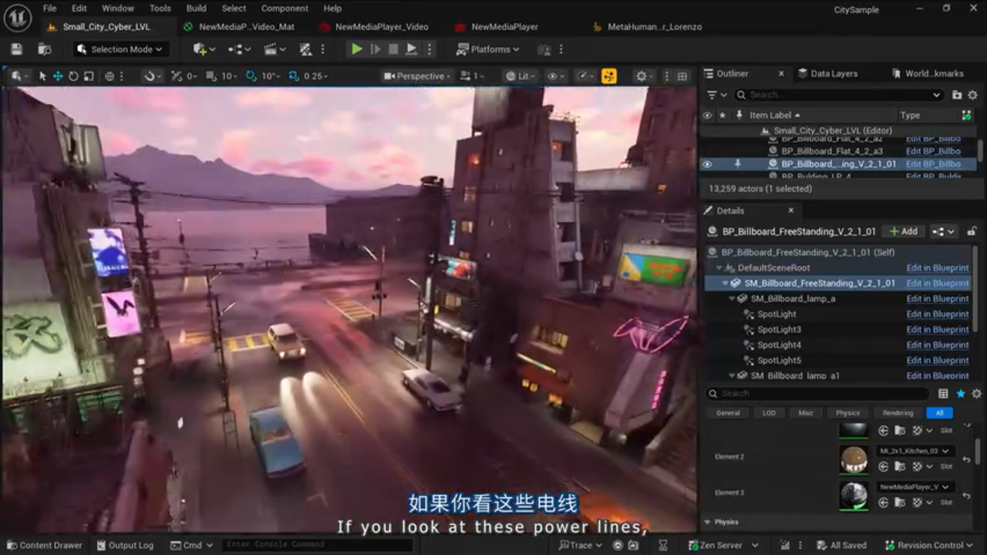Open the Perspective viewport dropdown
Screen dimensions: 987x555
416,76
